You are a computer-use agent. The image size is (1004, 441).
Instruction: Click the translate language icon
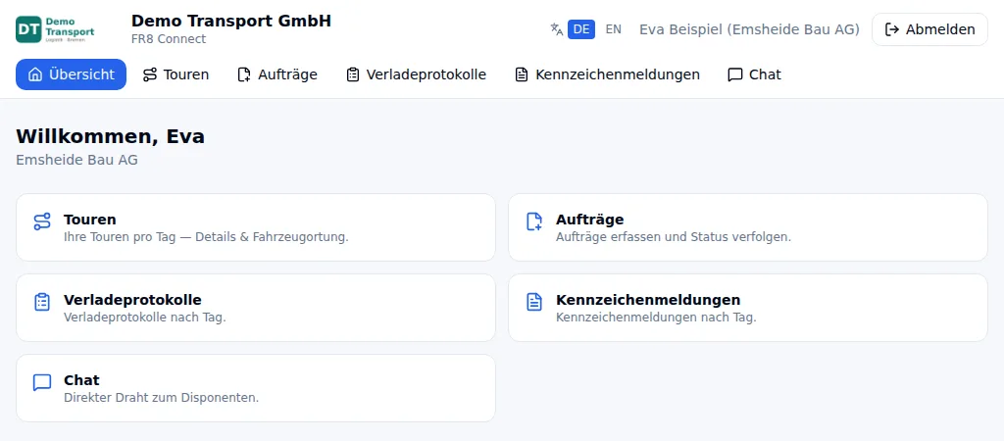click(x=557, y=29)
